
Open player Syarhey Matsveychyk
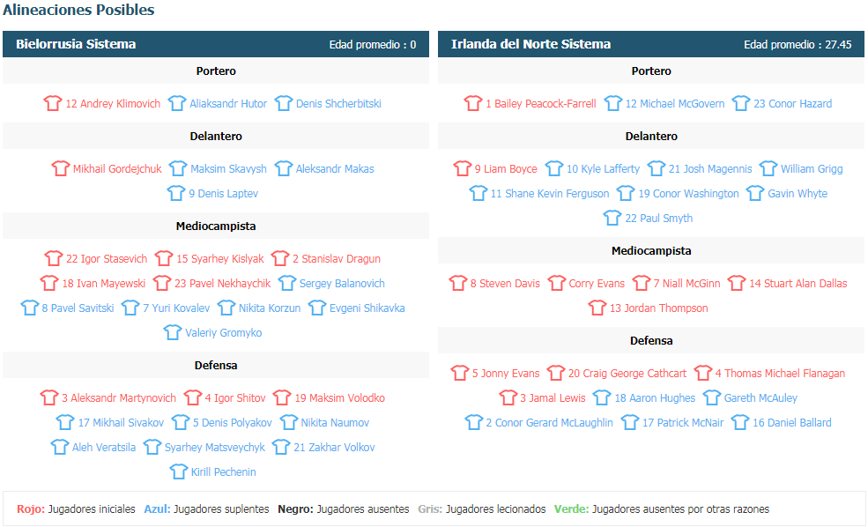coord(215,448)
